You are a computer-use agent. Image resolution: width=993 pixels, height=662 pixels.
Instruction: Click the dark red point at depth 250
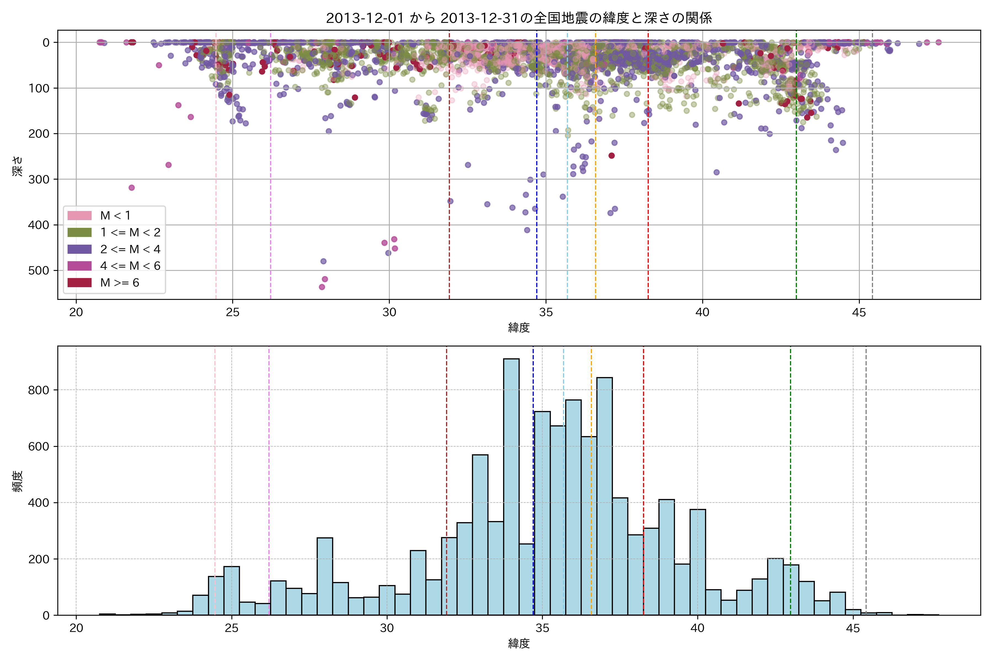click(611, 156)
